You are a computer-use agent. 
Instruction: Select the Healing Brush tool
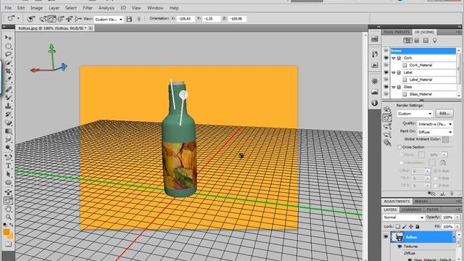pyautogui.click(x=8, y=89)
